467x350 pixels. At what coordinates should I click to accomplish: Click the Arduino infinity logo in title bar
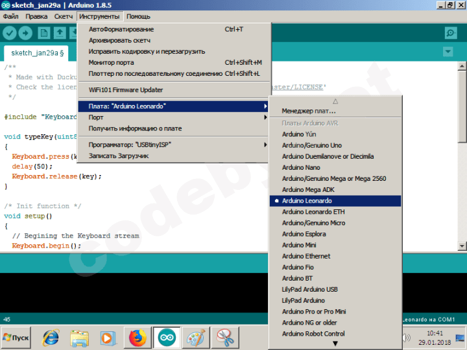tap(6, 5)
